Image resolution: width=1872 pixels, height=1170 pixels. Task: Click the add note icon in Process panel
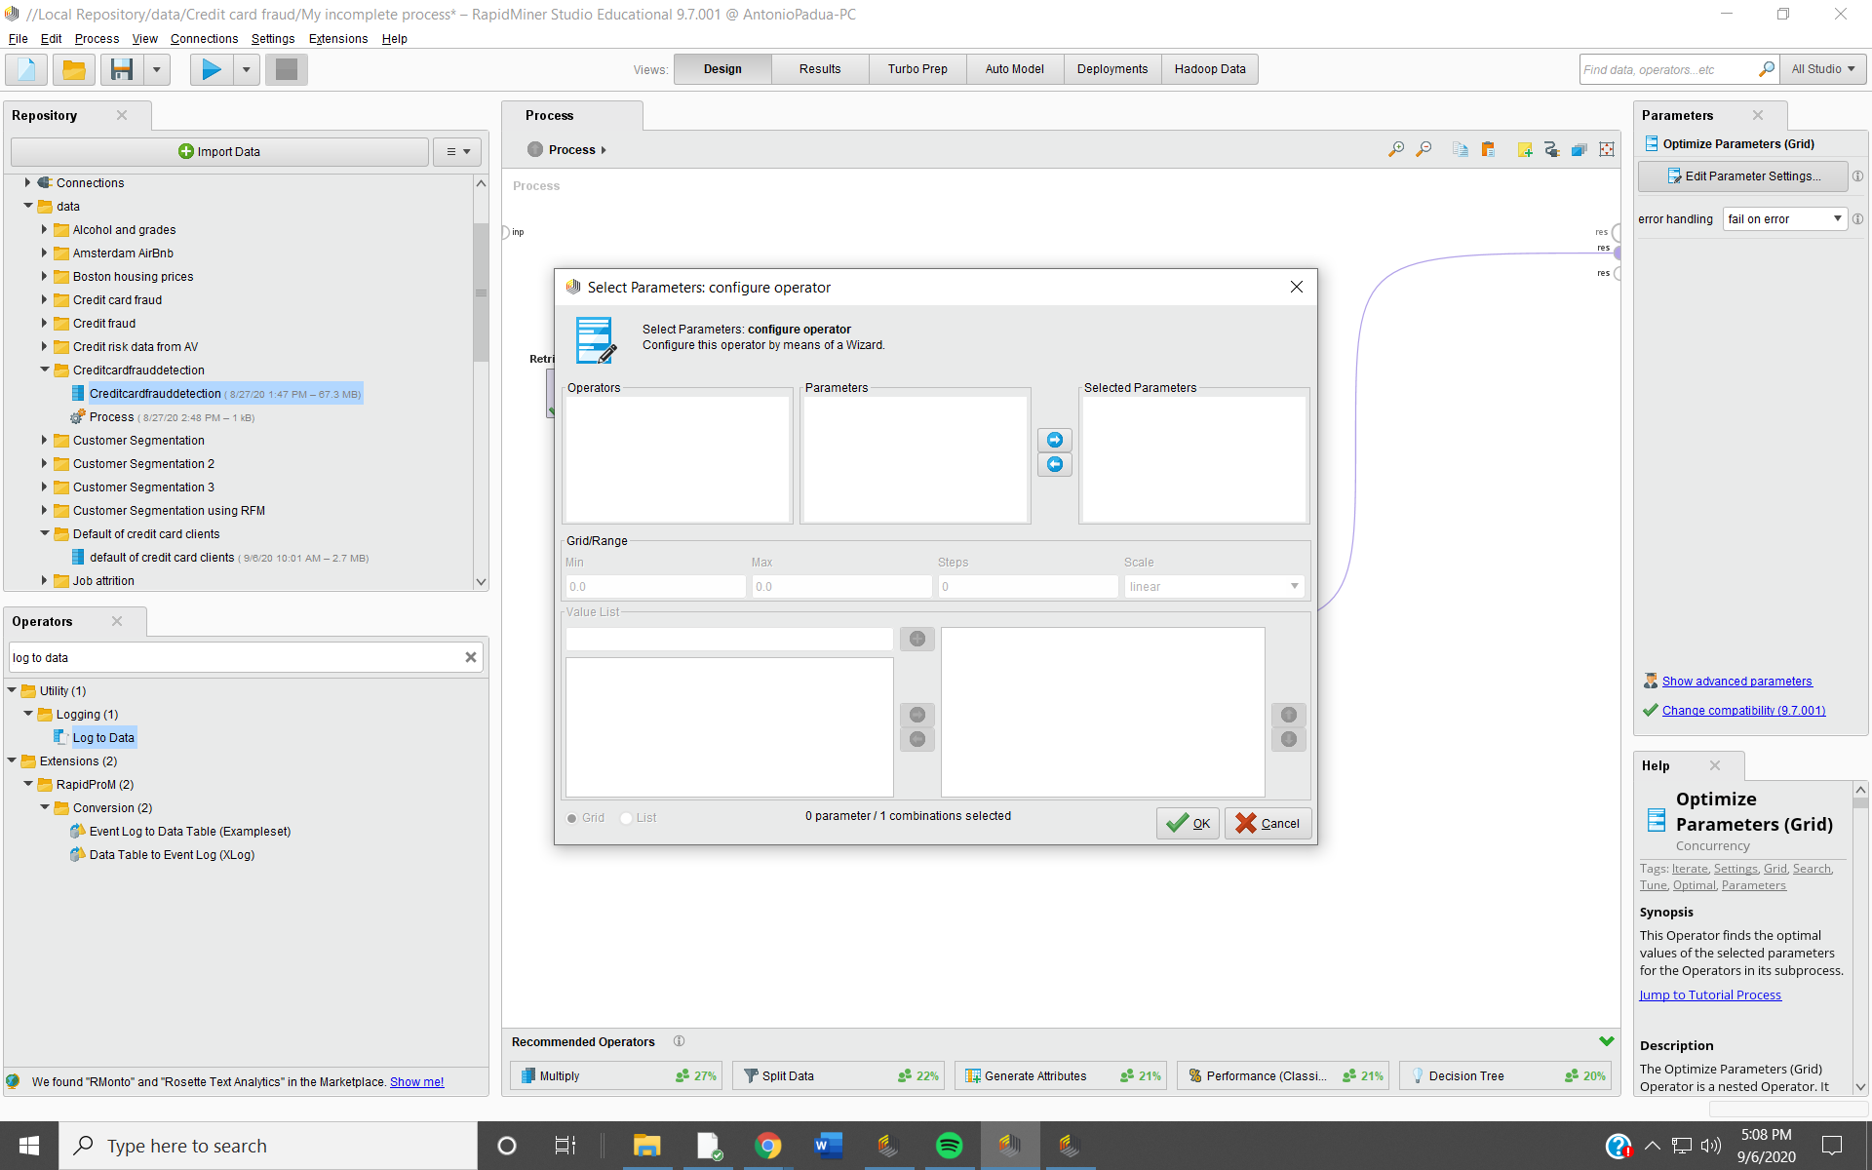pos(1525,149)
